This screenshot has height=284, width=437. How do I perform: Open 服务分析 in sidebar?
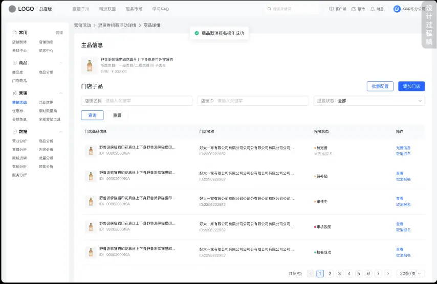pos(19,175)
